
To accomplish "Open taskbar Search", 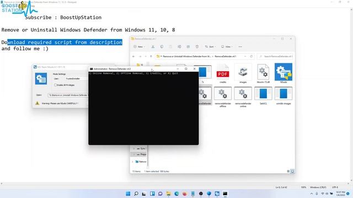I will coord(136,194).
